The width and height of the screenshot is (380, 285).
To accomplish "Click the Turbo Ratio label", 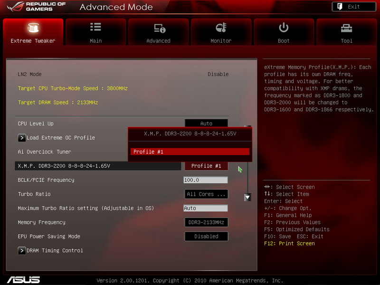I will [x=34, y=194].
